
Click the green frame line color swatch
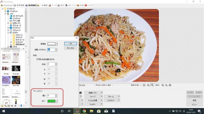(x=51, y=101)
